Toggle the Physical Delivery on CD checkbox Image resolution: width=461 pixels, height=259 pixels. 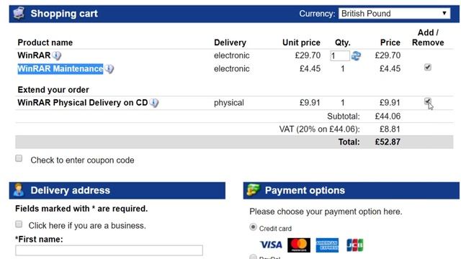coord(427,101)
